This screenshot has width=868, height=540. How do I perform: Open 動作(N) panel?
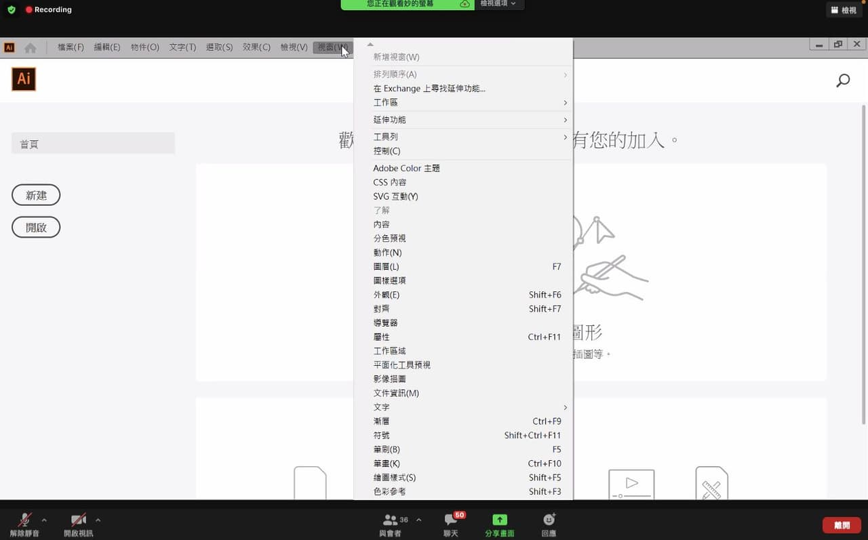tap(464, 253)
